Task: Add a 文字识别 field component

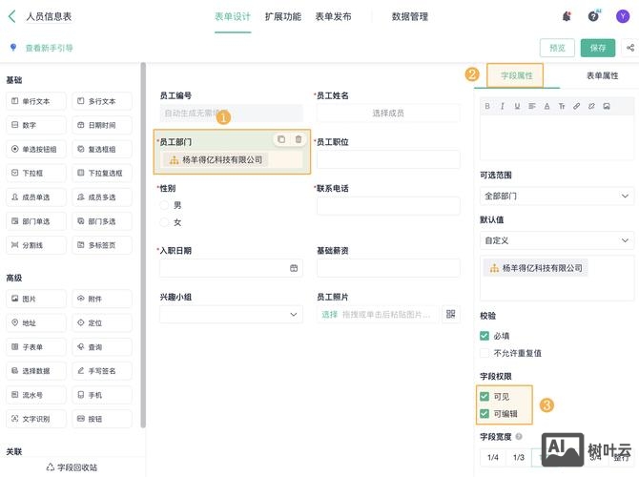Action: click(x=36, y=419)
